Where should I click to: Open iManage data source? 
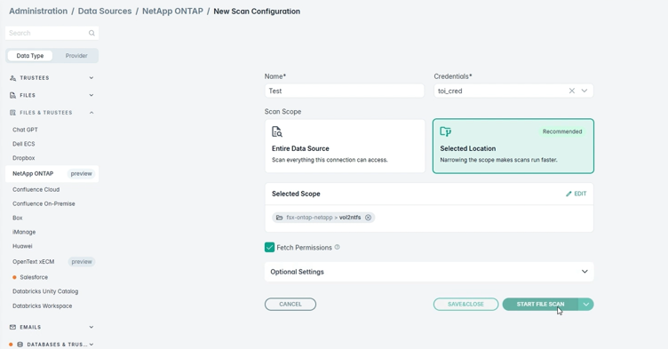[x=24, y=233]
